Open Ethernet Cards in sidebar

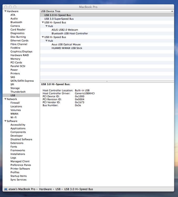19,40
